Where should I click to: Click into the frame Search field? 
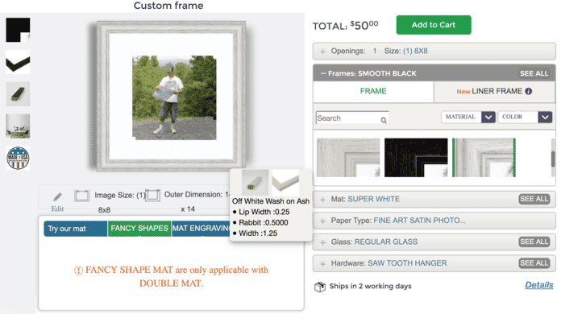click(x=352, y=118)
